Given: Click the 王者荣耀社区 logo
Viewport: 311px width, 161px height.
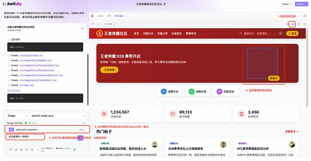Looking at the screenshot, I should click(x=112, y=33).
